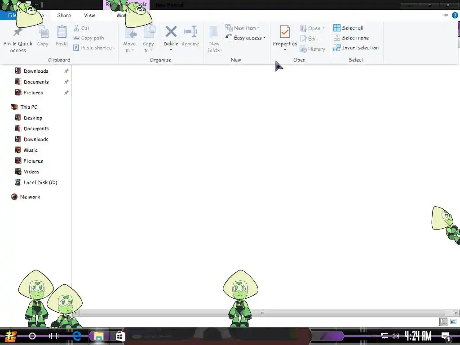The image size is (460, 345).
Task: Expand the Open button dropdown
Action: pyautogui.click(x=323, y=28)
